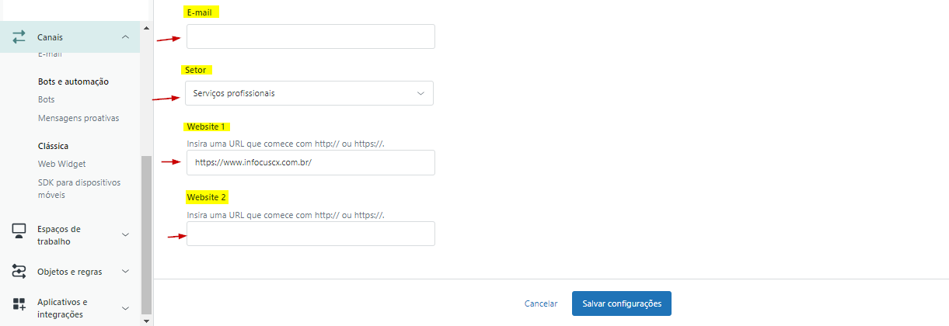Click the empty Website 2 field
949x326 pixels.
310,234
